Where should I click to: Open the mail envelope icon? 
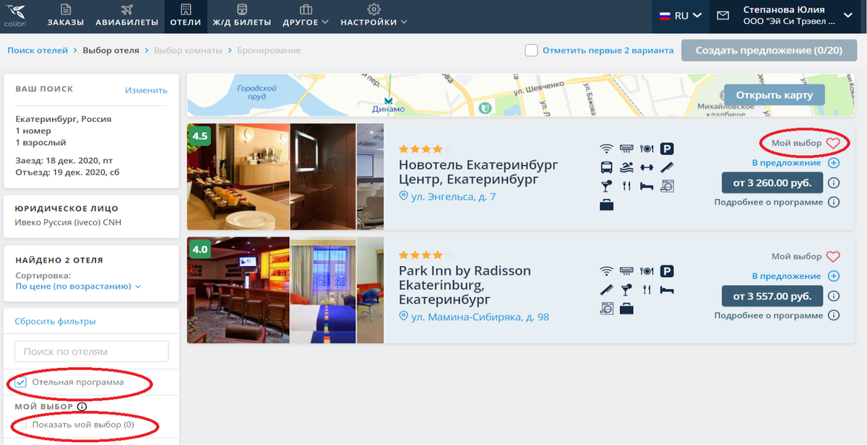point(722,15)
